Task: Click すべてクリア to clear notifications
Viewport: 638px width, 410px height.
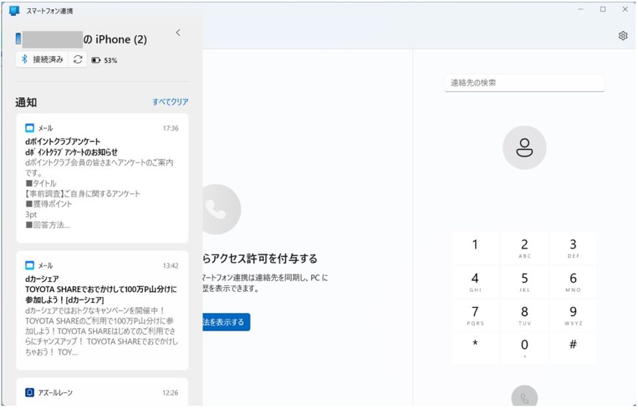Action: coord(170,102)
